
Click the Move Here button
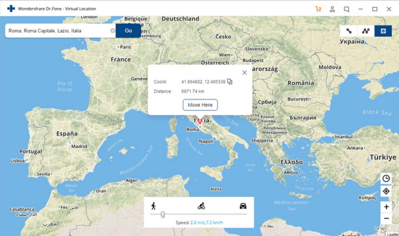[x=200, y=105]
